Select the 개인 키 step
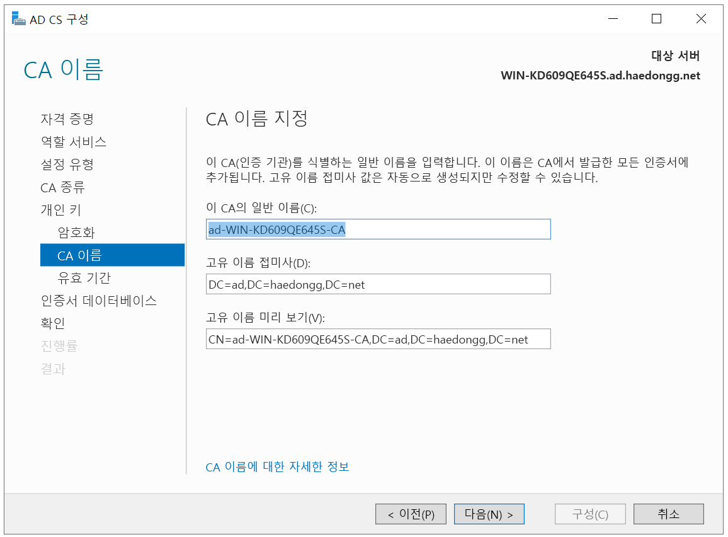This screenshot has height=537, width=728. click(60, 210)
